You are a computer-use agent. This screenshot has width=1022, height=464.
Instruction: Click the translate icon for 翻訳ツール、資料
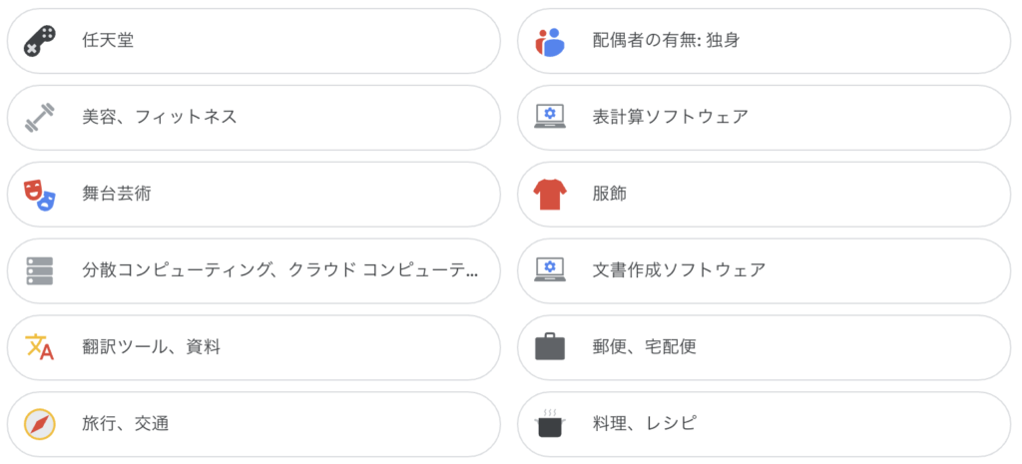[40, 347]
